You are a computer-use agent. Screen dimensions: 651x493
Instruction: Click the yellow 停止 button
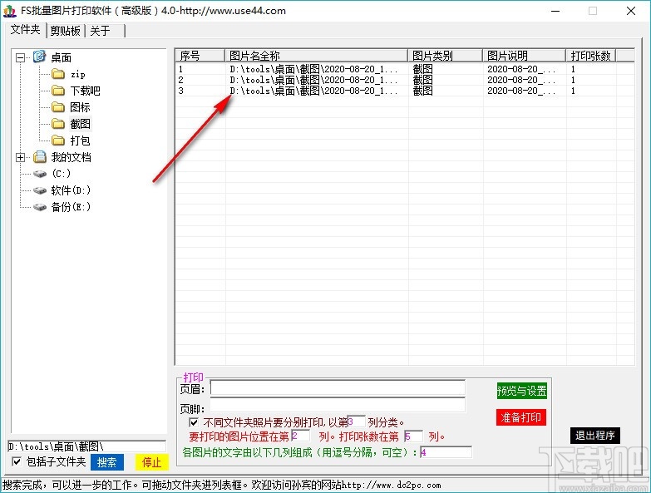tap(151, 462)
